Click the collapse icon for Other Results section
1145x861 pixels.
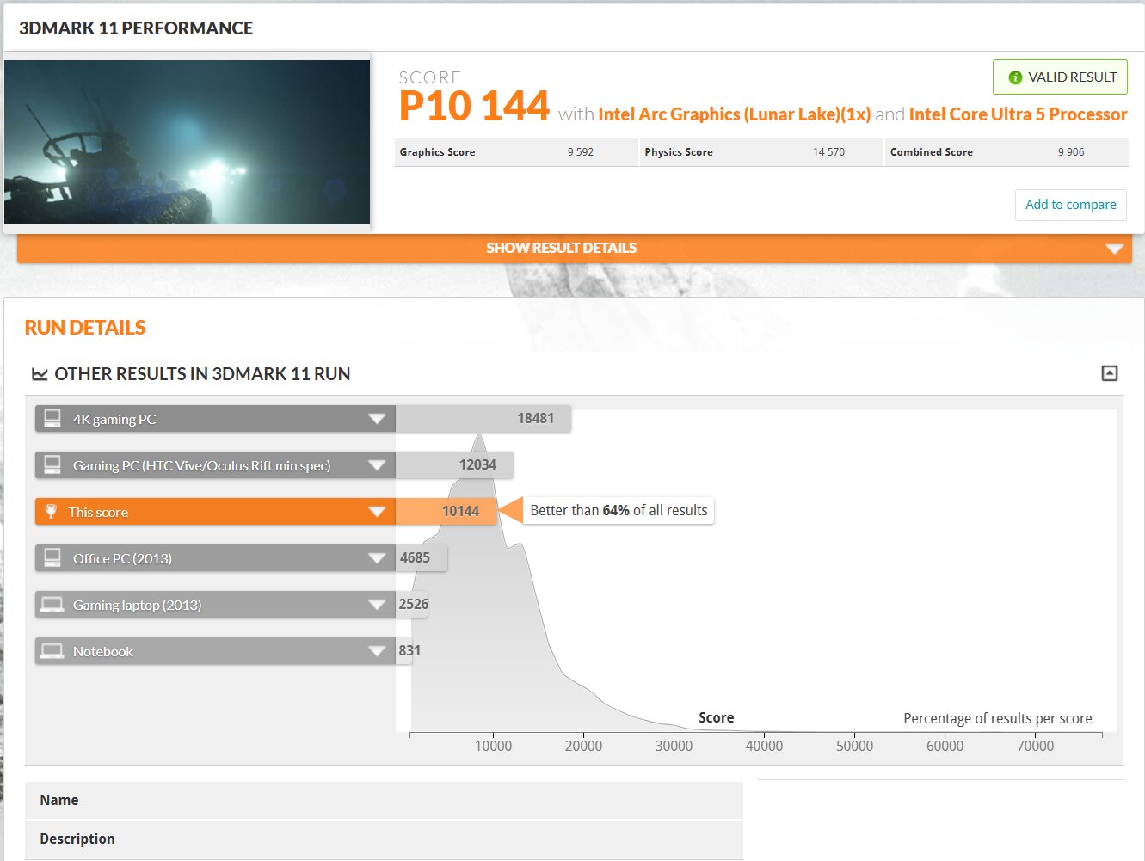pos(1110,373)
